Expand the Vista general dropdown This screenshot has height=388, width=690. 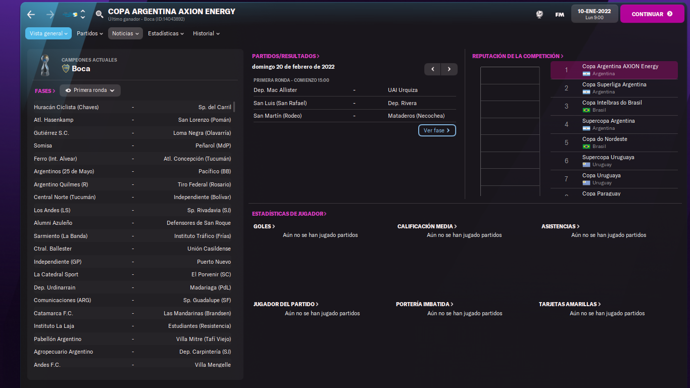click(x=48, y=33)
